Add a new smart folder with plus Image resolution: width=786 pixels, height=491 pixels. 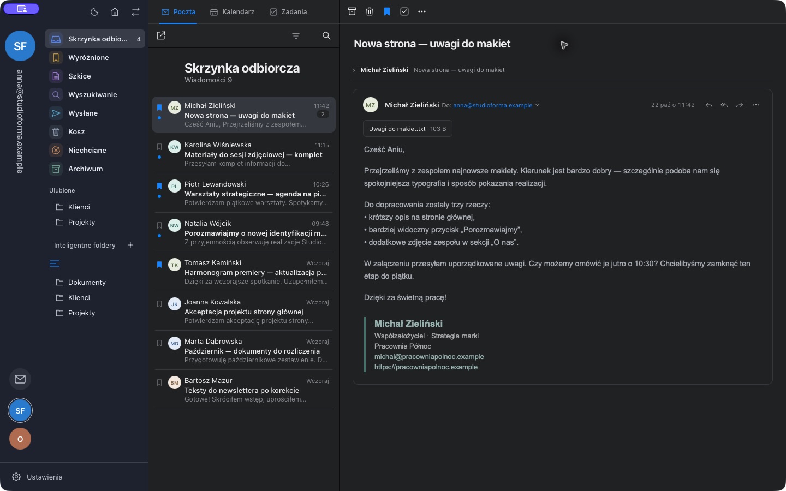tap(130, 245)
